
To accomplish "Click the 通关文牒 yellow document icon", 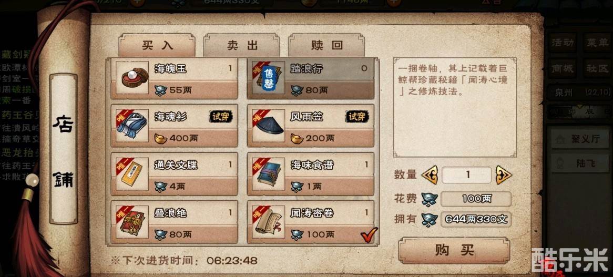I will pyautogui.click(x=132, y=173).
